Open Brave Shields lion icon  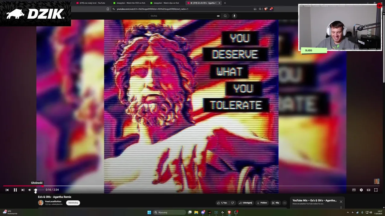coord(266,9)
